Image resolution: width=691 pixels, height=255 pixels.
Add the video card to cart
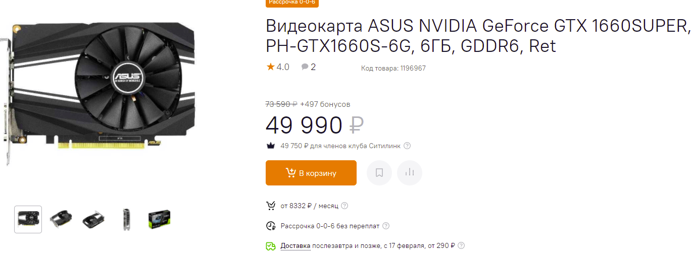pyautogui.click(x=311, y=173)
